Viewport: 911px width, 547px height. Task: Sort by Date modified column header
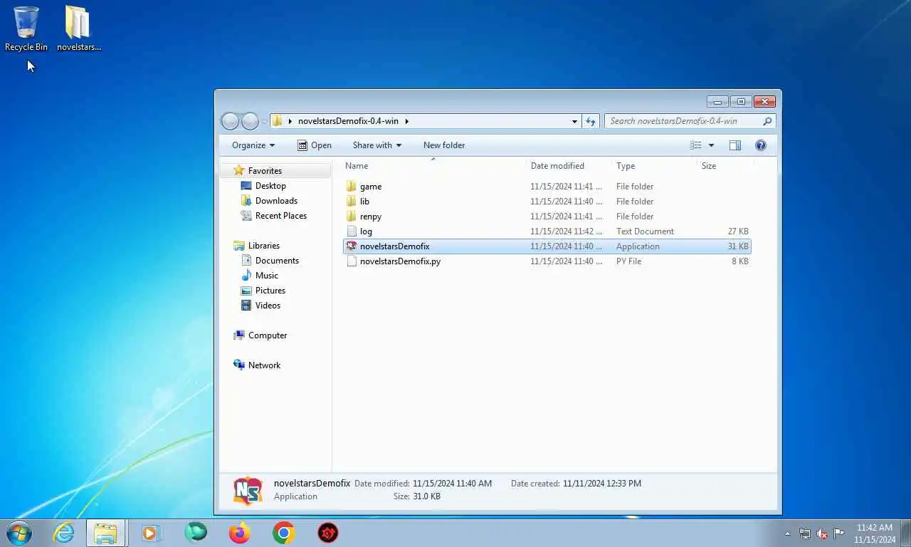pyautogui.click(x=569, y=166)
